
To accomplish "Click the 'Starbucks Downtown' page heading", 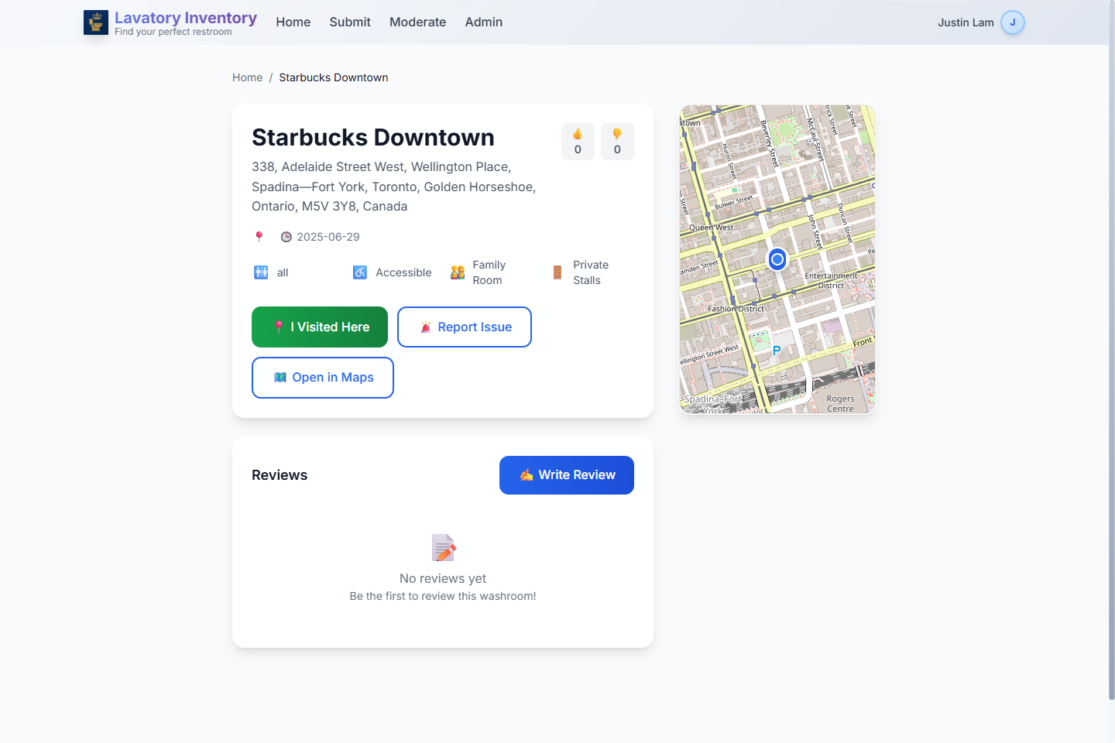I will 373,137.
